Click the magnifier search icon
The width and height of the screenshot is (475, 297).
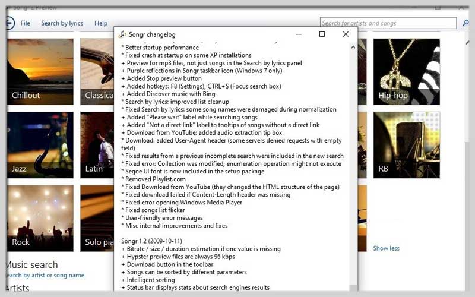pyautogui.click(x=465, y=23)
